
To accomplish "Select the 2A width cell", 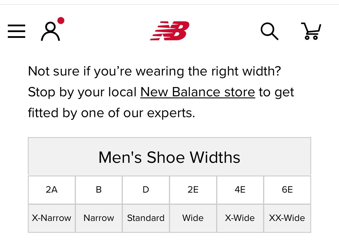I will coord(52,190).
